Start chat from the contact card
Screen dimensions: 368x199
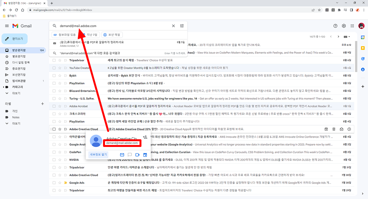[x=130, y=155]
